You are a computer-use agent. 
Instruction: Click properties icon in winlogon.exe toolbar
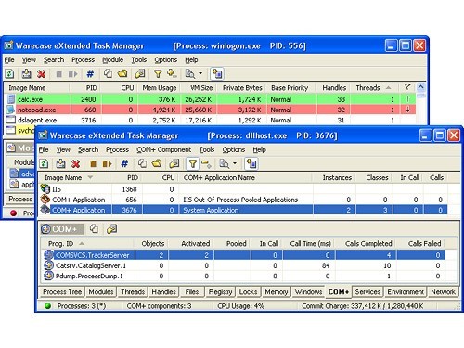click(x=140, y=73)
